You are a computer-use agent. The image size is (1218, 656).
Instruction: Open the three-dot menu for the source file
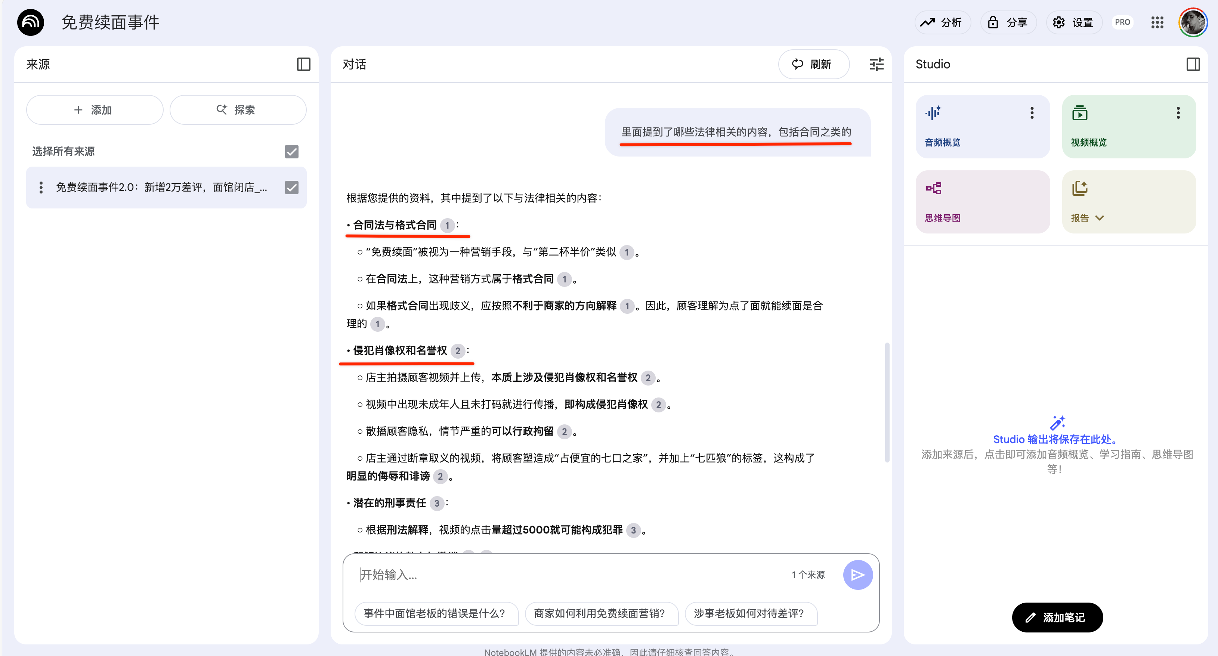coord(41,188)
